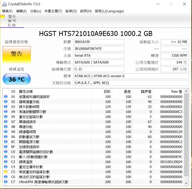Click the blue status dot for ID 07
192x189 pixels.
point(6,122)
